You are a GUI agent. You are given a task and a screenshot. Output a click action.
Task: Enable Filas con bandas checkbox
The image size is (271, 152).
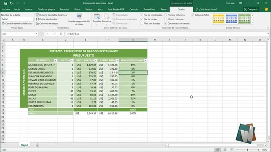142,24
